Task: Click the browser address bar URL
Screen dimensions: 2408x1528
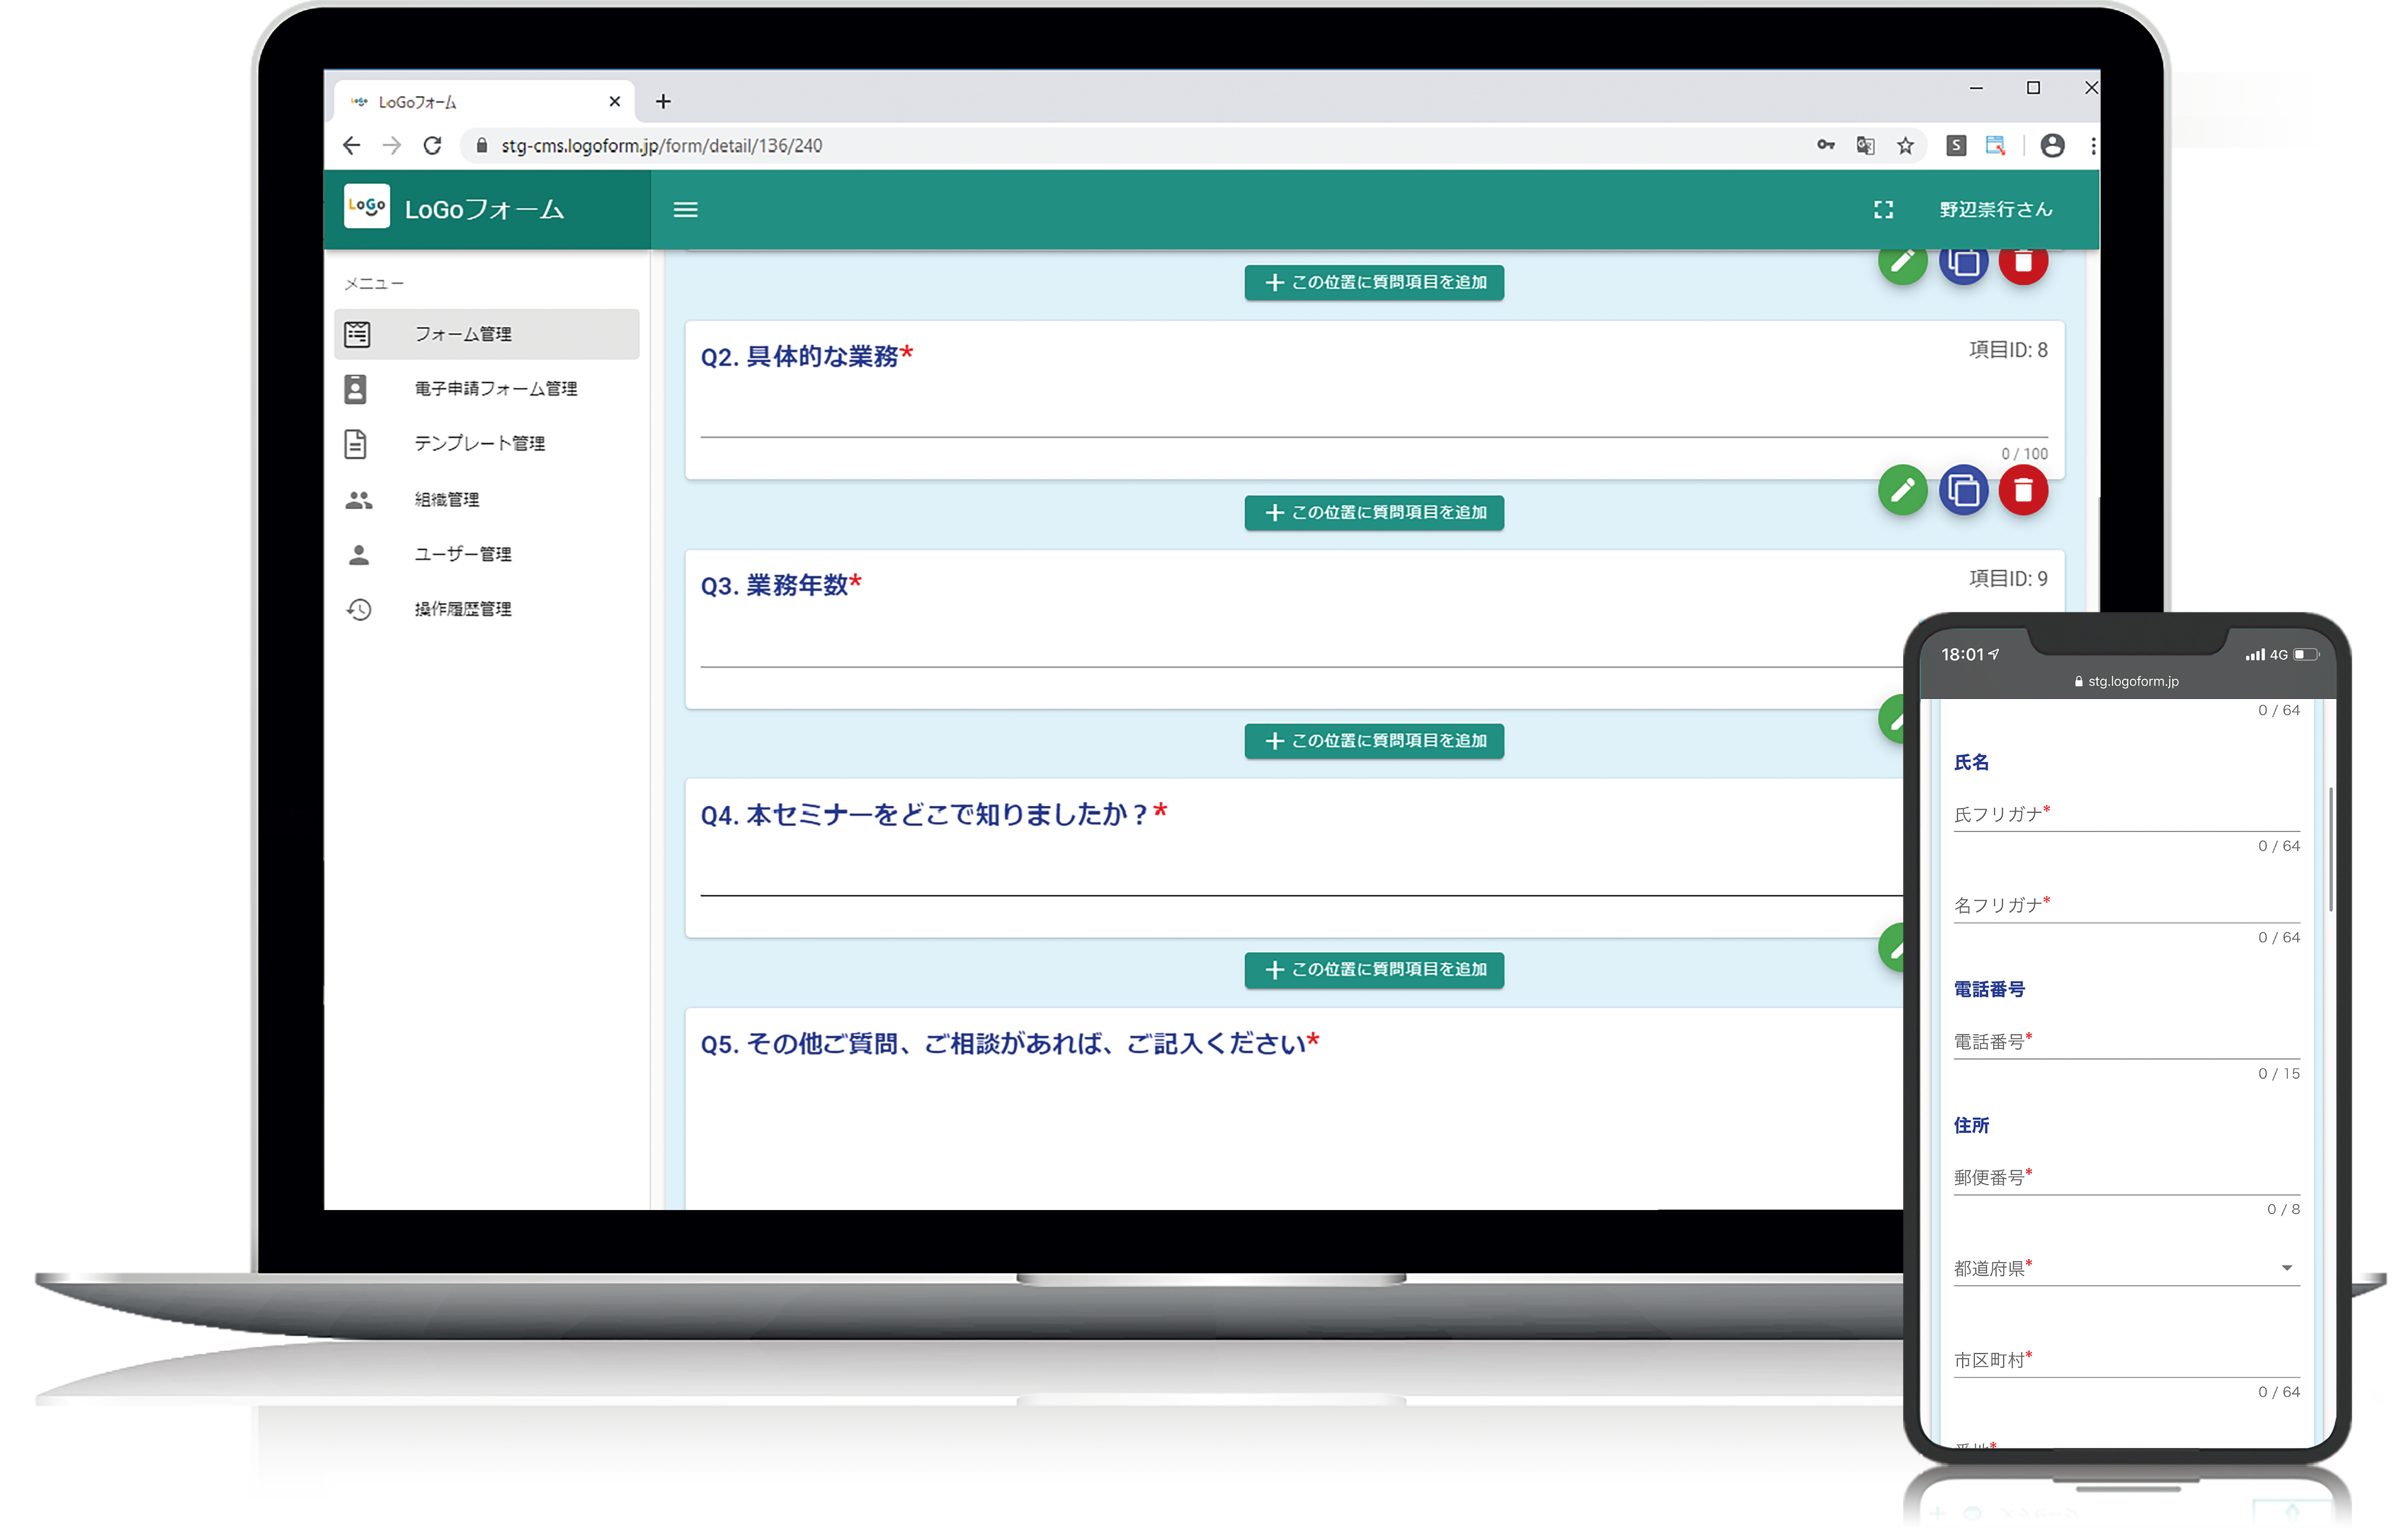Action: (662, 146)
